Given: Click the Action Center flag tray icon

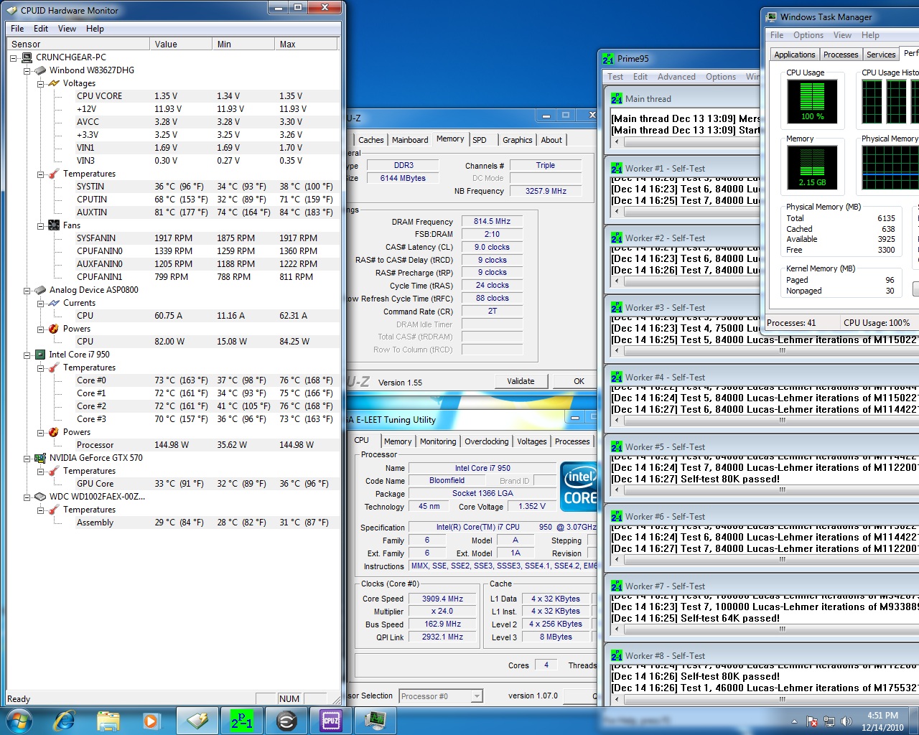Looking at the screenshot, I should coord(812,721).
